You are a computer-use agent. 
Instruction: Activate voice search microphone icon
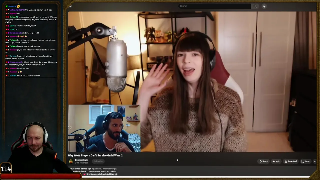264,6
